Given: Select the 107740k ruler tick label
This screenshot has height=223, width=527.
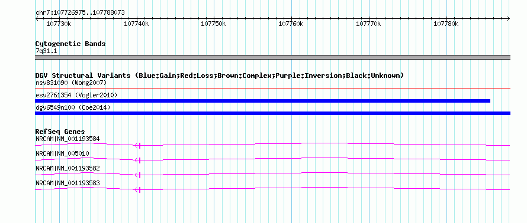Looking at the screenshot, I should point(136,24).
